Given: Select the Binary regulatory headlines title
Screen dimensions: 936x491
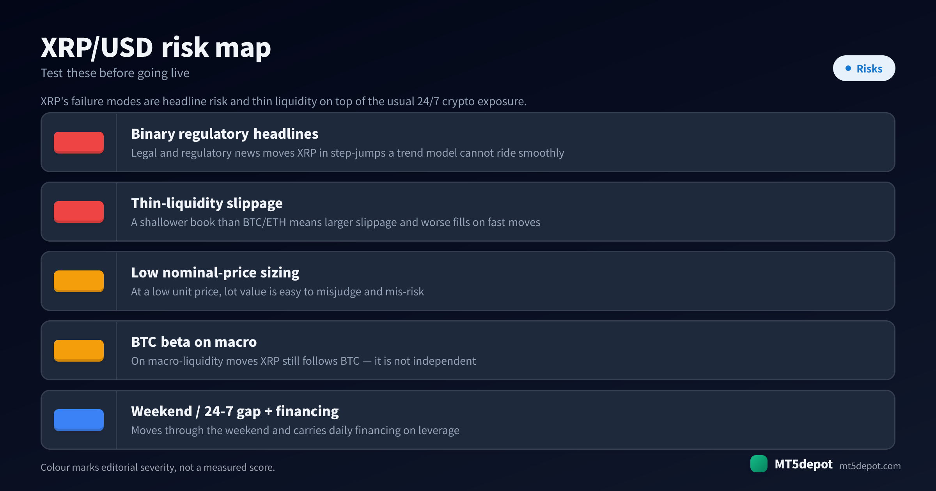Looking at the screenshot, I should 225,134.
